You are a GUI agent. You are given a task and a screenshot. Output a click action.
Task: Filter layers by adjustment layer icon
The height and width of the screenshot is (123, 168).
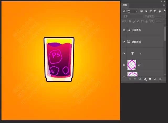146,11
